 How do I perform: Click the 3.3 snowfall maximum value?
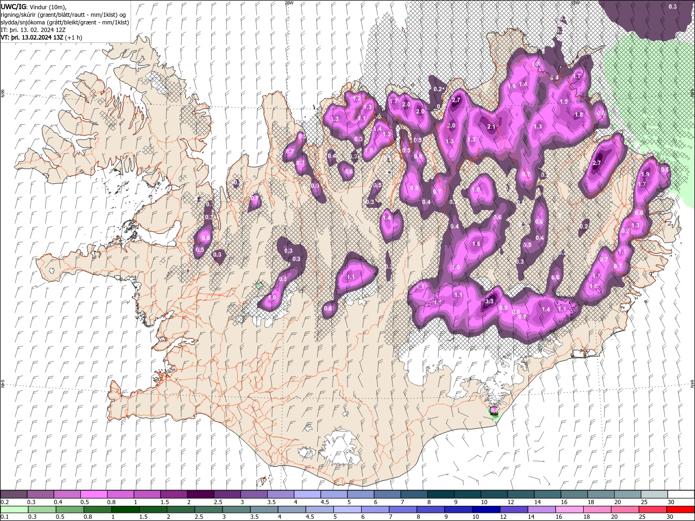tap(489, 302)
